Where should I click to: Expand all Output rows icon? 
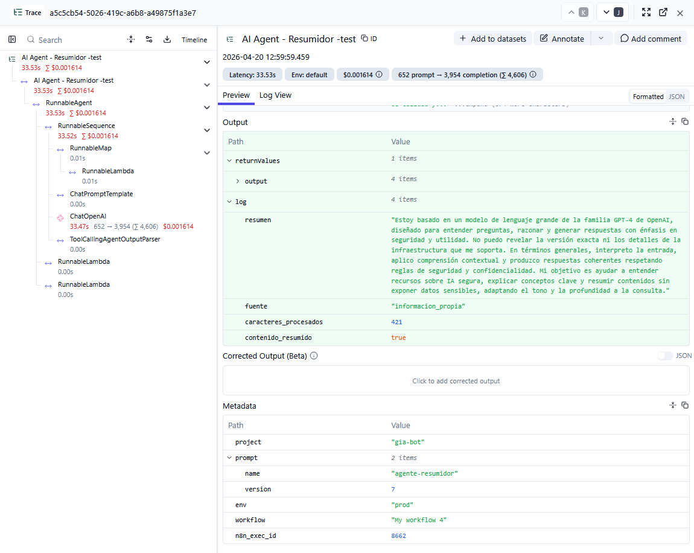point(673,121)
